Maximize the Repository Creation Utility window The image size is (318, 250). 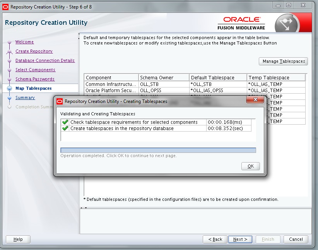[289, 5]
